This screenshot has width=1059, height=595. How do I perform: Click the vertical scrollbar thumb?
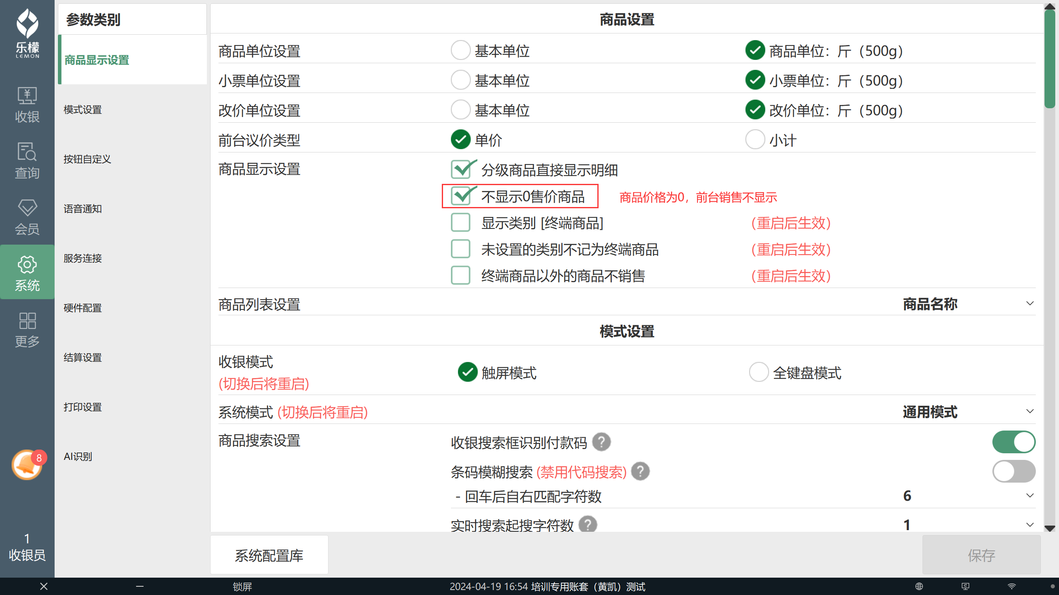click(1049, 59)
